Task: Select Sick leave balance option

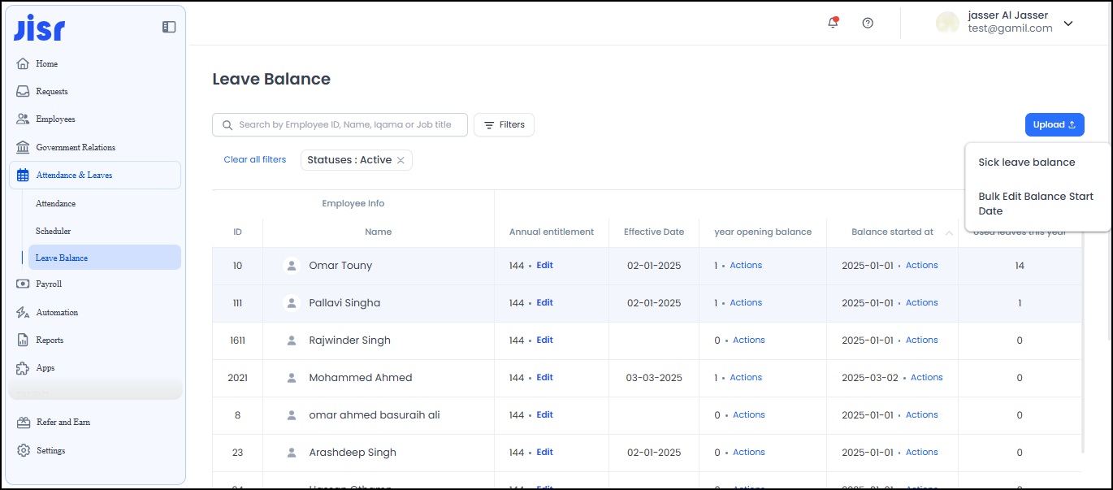Action: pyautogui.click(x=1026, y=163)
